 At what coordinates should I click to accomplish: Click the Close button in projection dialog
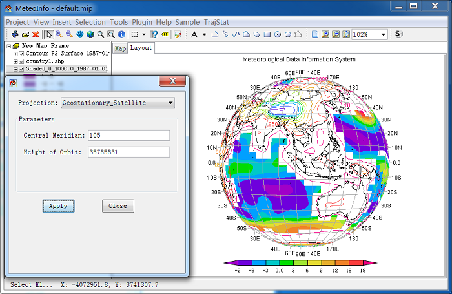click(x=118, y=206)
